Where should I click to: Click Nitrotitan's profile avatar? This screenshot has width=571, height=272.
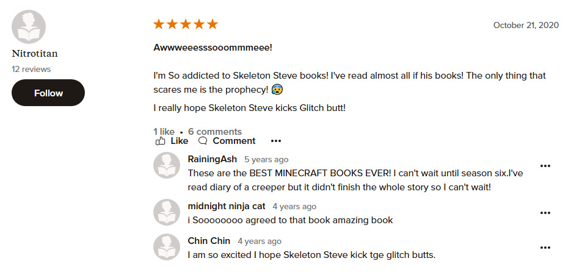pyautogui.click(x=29, y=27)
